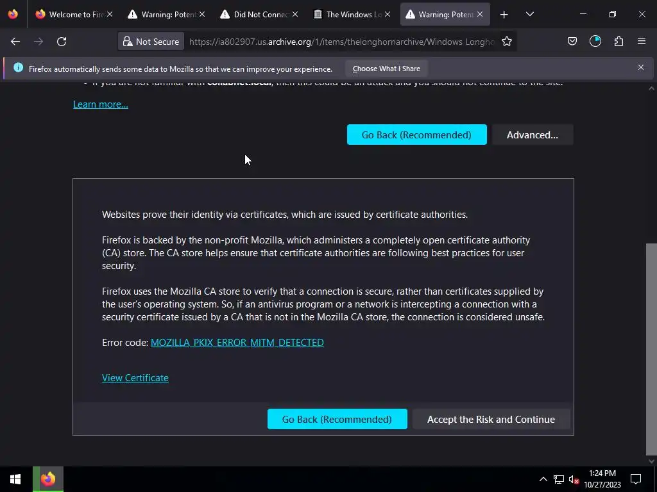Select the active Warning: Potential tab

tap(444, 14)
